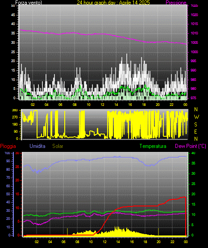Screen dimensions: 208x248
Task: Click the 15 value on red rain axis
Action: tap(17, 194)
